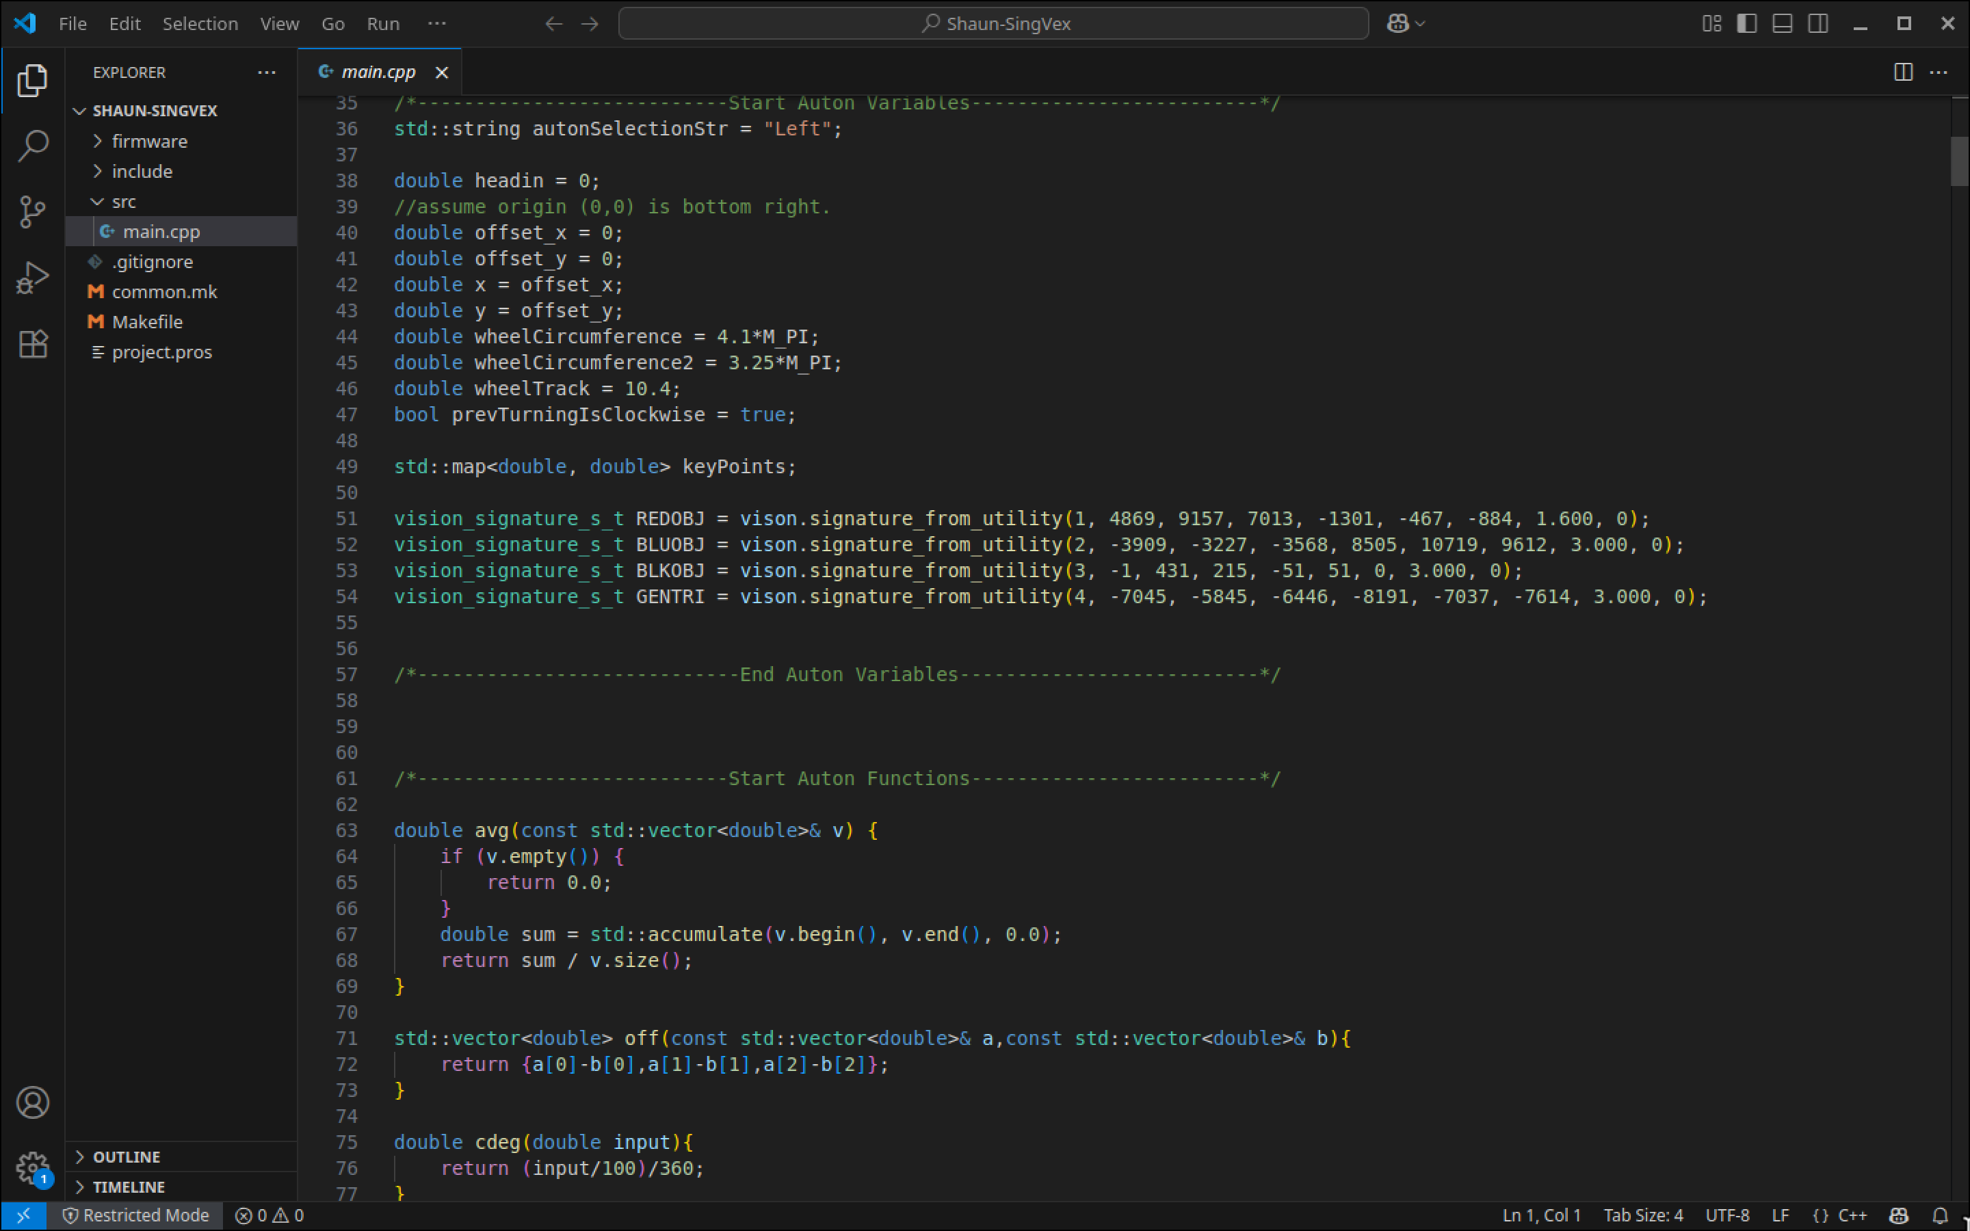Toggle the bottom Panel
This screenshot has height=1231, width=1970.
(1783, 24)
